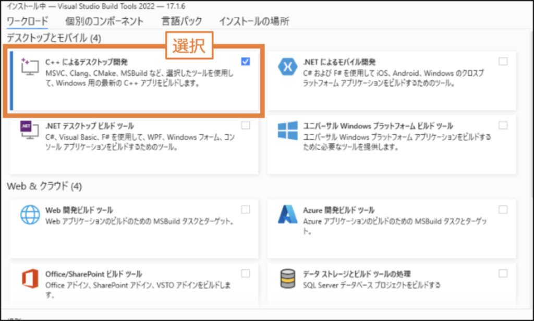Click the C++ によるデスクトップ開発 title
This screenshot has width=534, height=321.
tap(87, 62)
